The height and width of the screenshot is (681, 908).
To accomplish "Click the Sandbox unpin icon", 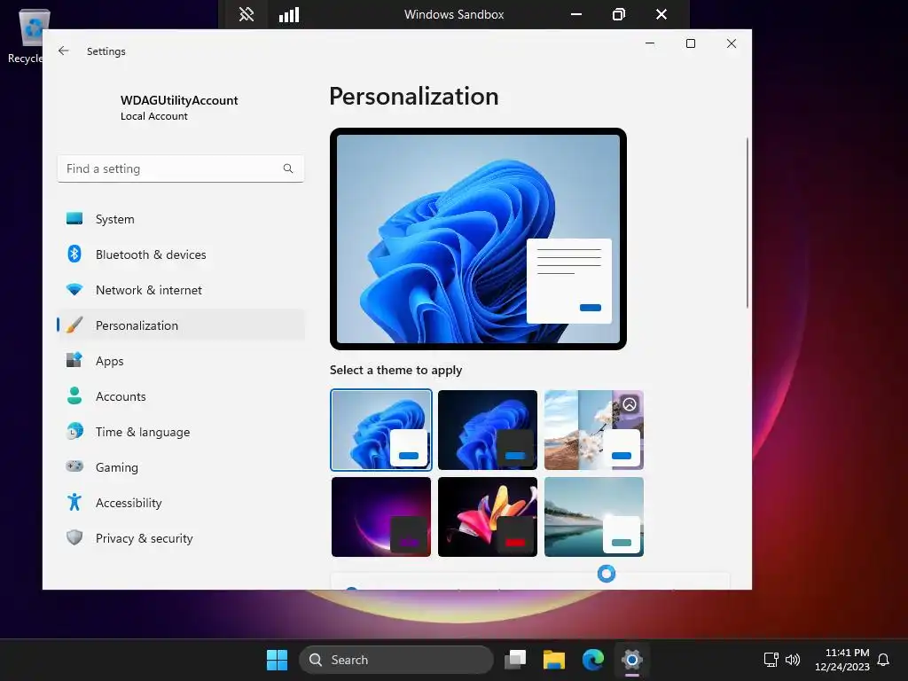I will [x=247, y=14].
